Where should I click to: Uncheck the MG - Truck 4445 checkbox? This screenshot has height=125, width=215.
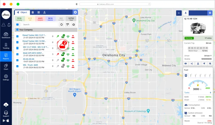(17, 66)
